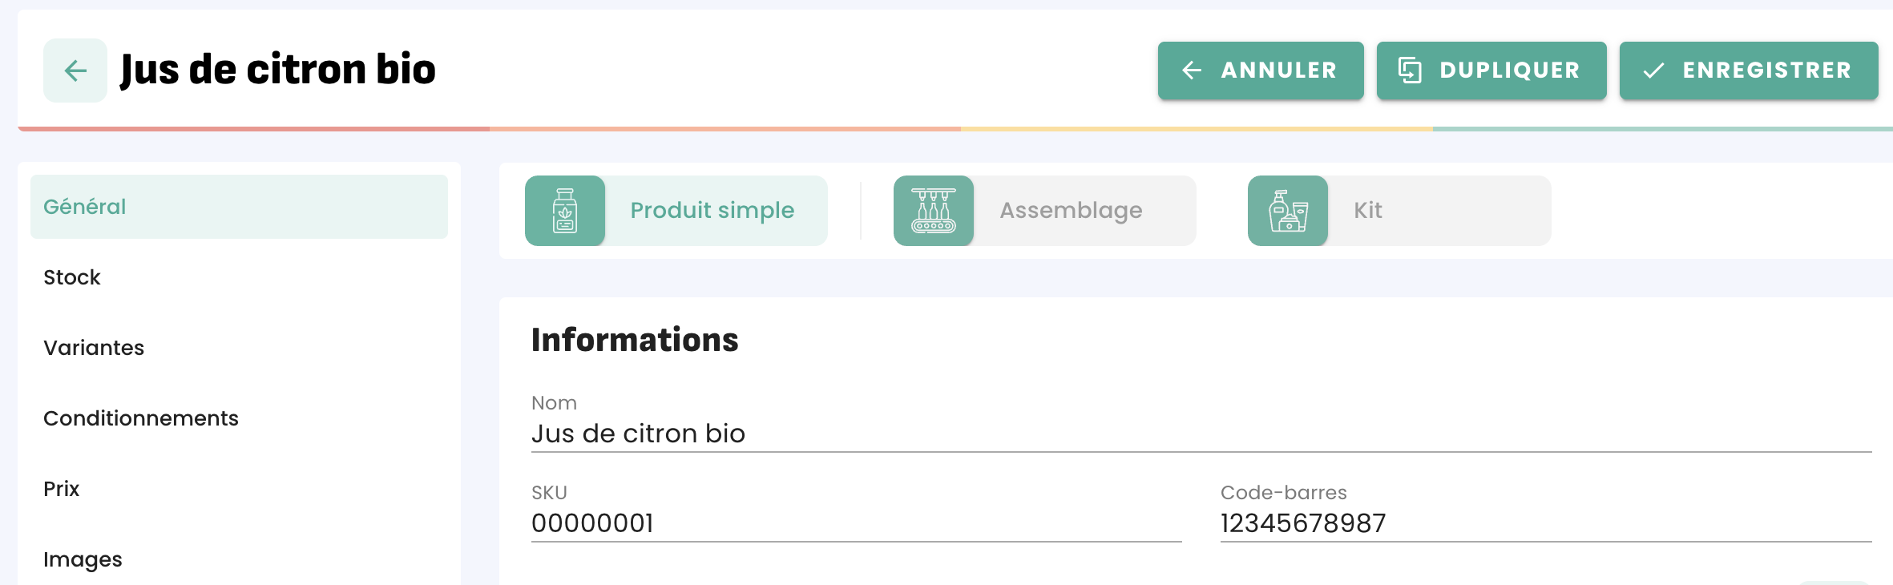Click the checkmark icon on Enregistrer
The height and width of the screenshot is (585, 1893).
point(1653,71)
